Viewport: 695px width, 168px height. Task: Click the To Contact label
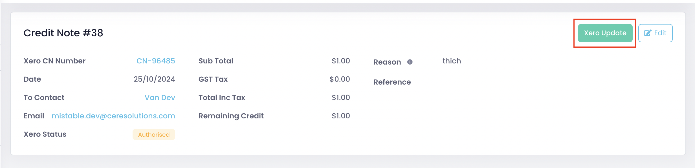tap(44, 98)
